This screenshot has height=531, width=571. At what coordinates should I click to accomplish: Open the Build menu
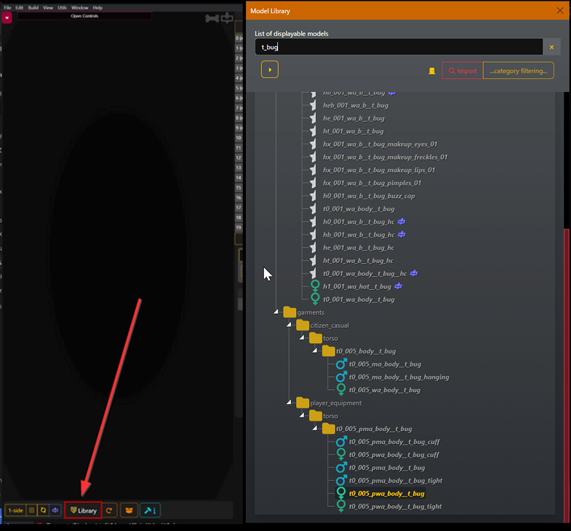pos(33,7)
